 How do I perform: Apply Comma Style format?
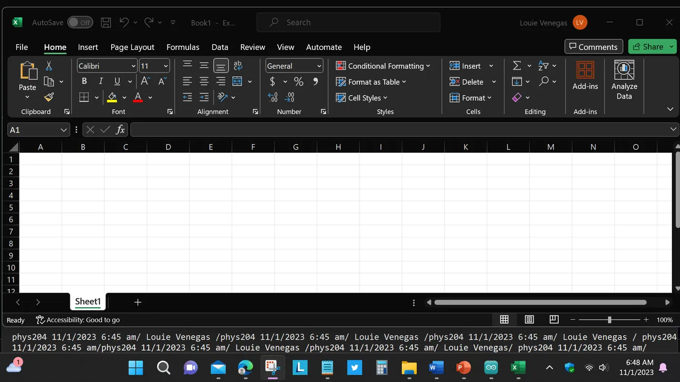coord(315,82)
